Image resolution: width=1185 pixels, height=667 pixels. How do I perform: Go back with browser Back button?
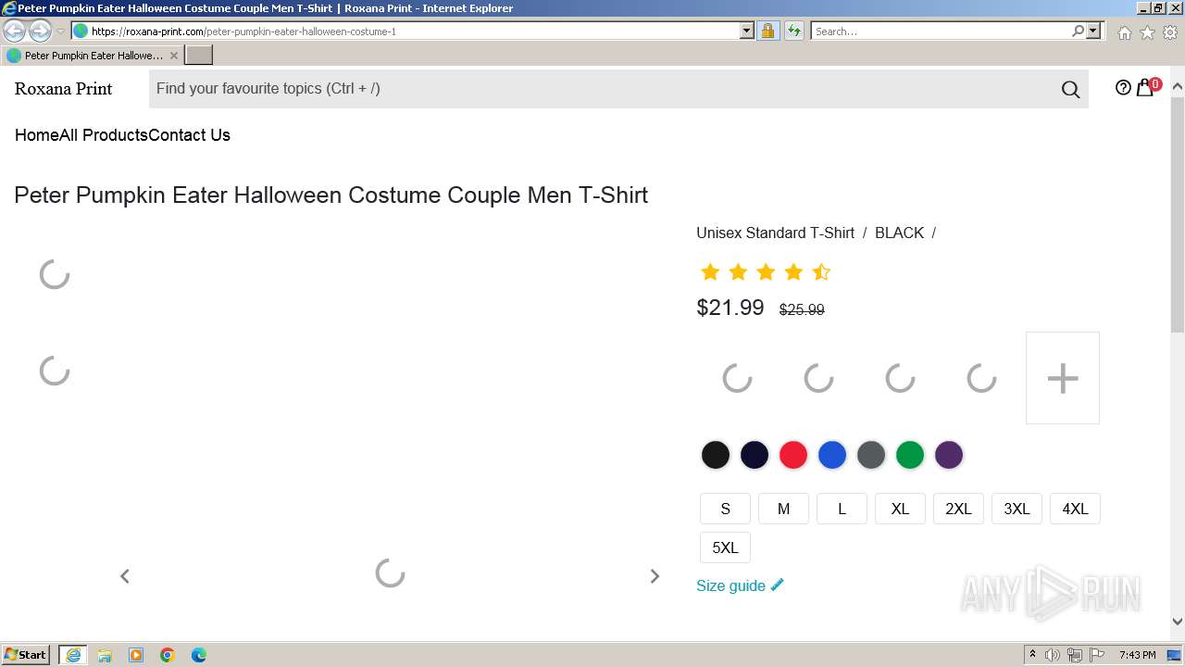point(14,31)
